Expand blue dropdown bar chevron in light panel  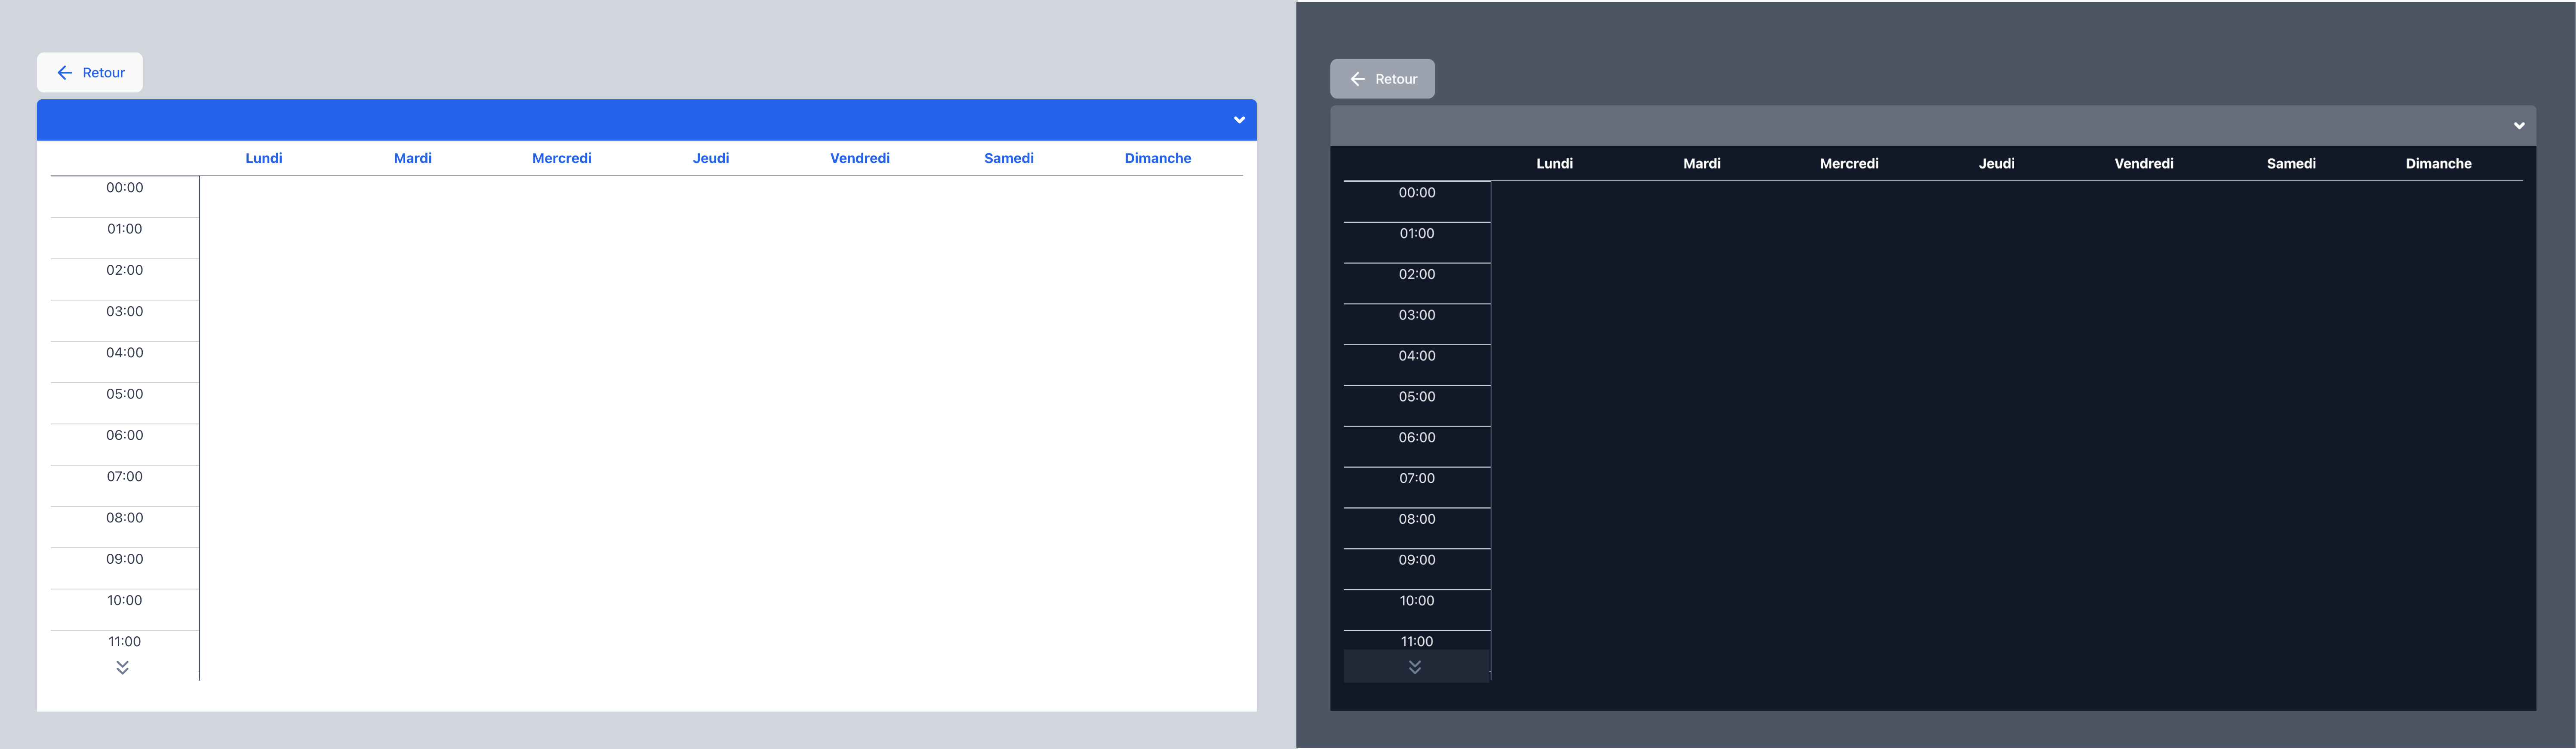tap(1239, 120)
